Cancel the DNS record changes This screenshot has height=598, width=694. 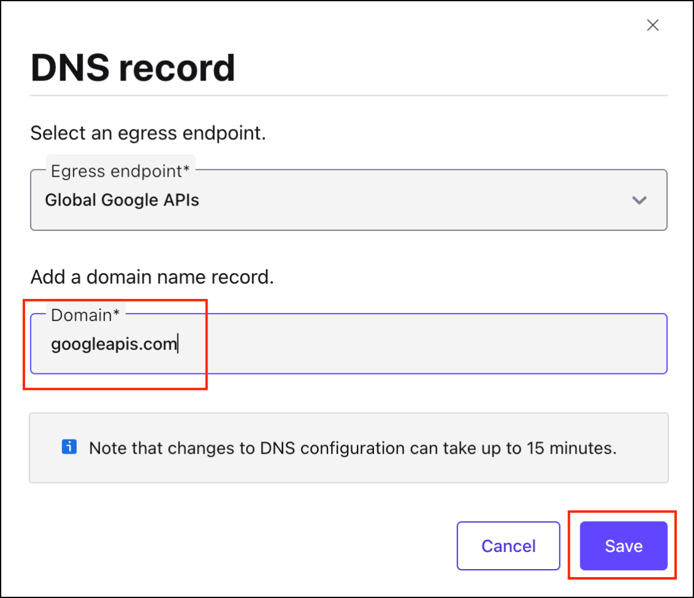click(508, 546)
